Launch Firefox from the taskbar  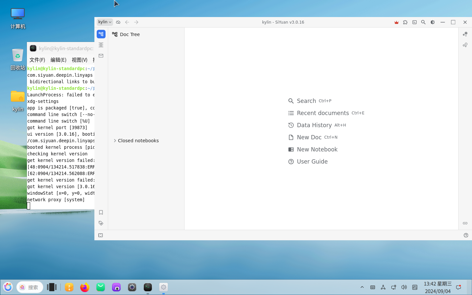click(85, 287)
